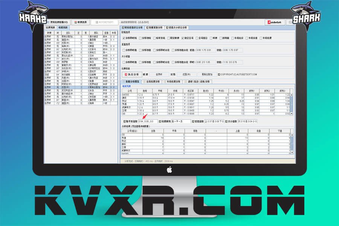Click the 联赛选择 league selection flag button
This screenshot has width=339, height=226.
(81, 22)
